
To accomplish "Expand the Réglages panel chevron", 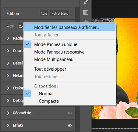I will point(8,38).
